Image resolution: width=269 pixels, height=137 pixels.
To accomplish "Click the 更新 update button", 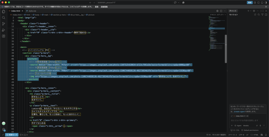I will pyautogui.click(x=250, y=3).
